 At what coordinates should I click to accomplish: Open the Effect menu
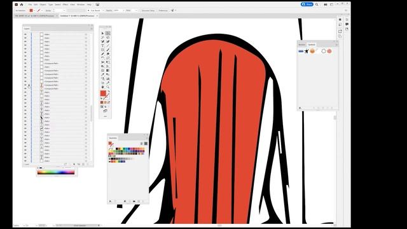click(x=65, y=4)
